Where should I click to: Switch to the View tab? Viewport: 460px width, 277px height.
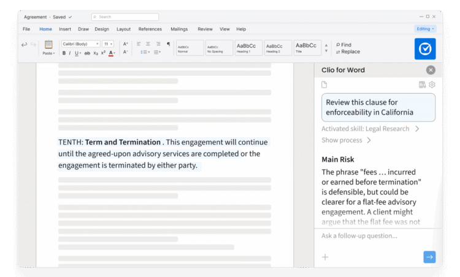pos(224,29)
